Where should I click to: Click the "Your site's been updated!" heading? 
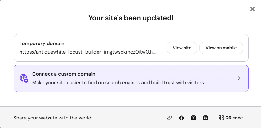(131, 18)
